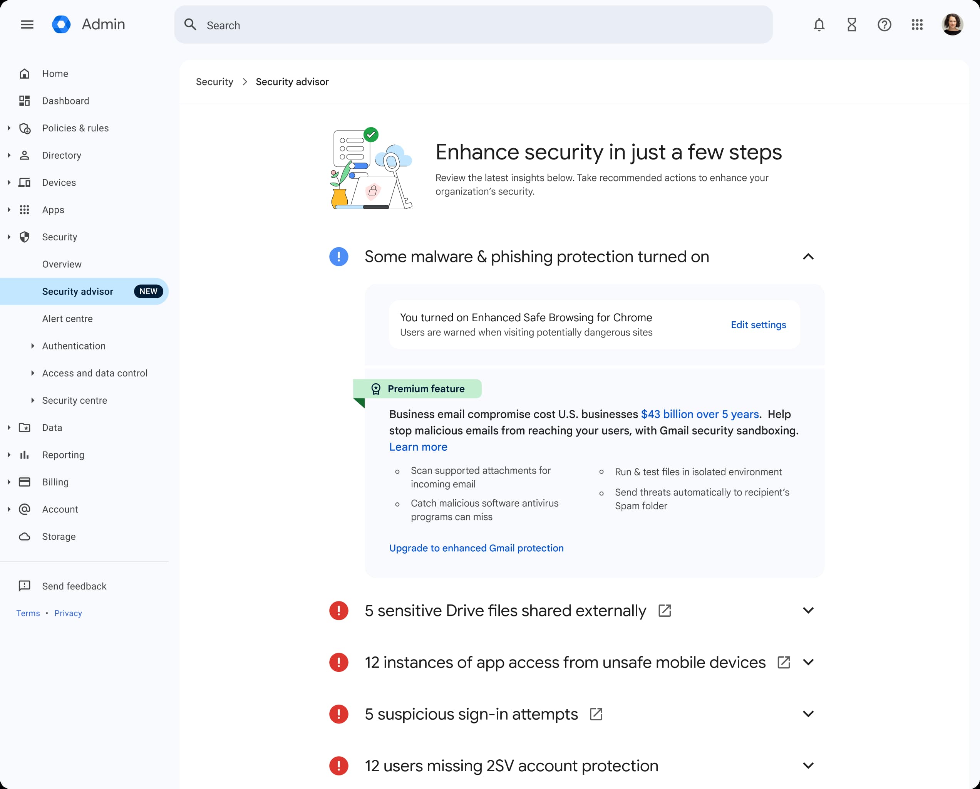This screenshot has width=980, height=789.
Task: Open external link for unsafe mobile devices
Action: pos(784,662)
